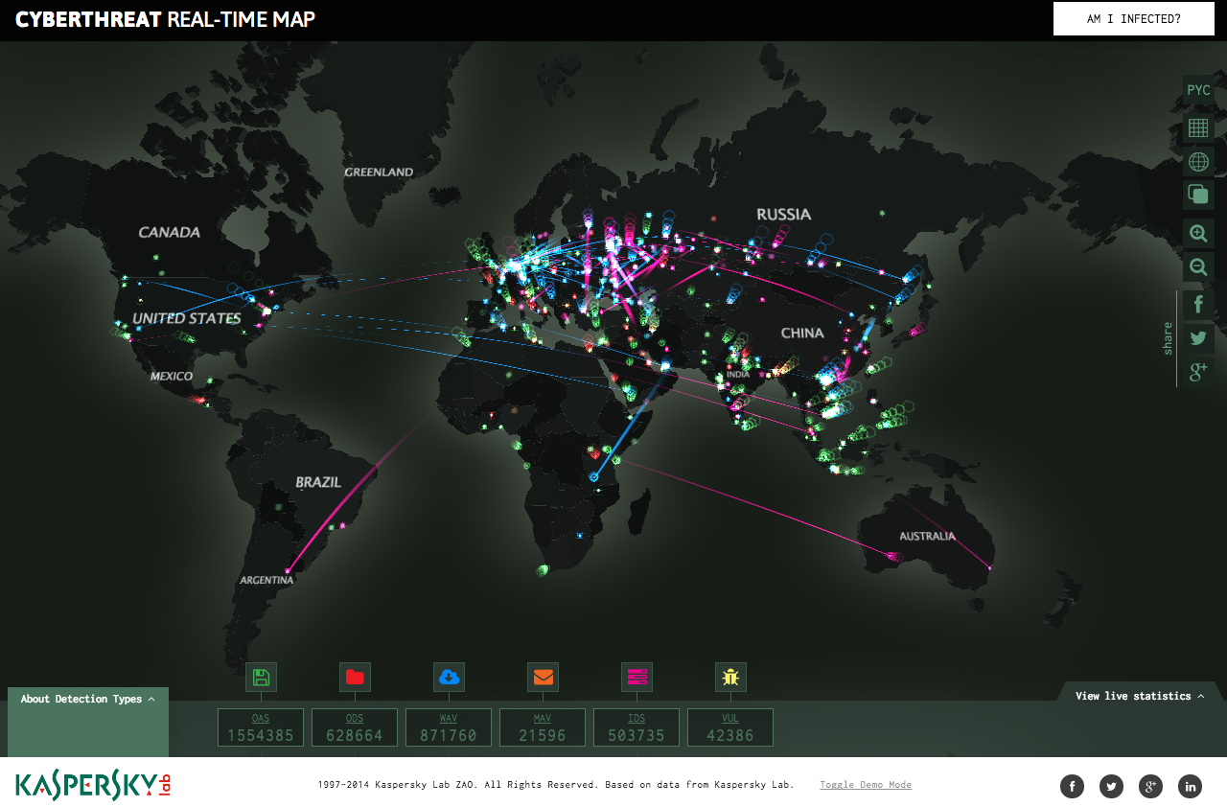Select India on the map

pos(737,374)
